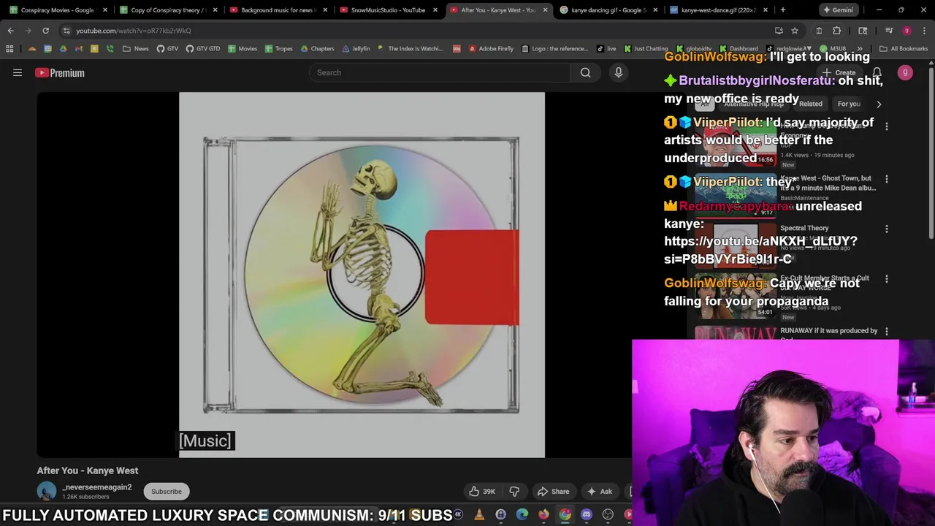
Task: Open the new tab plus button
Action: [782, 10]
